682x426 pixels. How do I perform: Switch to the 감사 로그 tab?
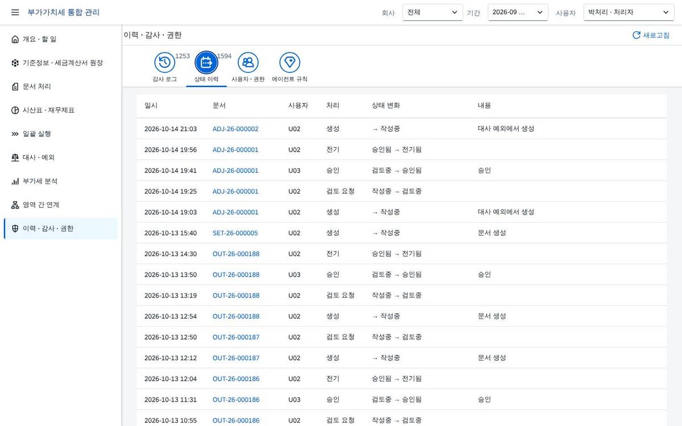tap(165, 67)
